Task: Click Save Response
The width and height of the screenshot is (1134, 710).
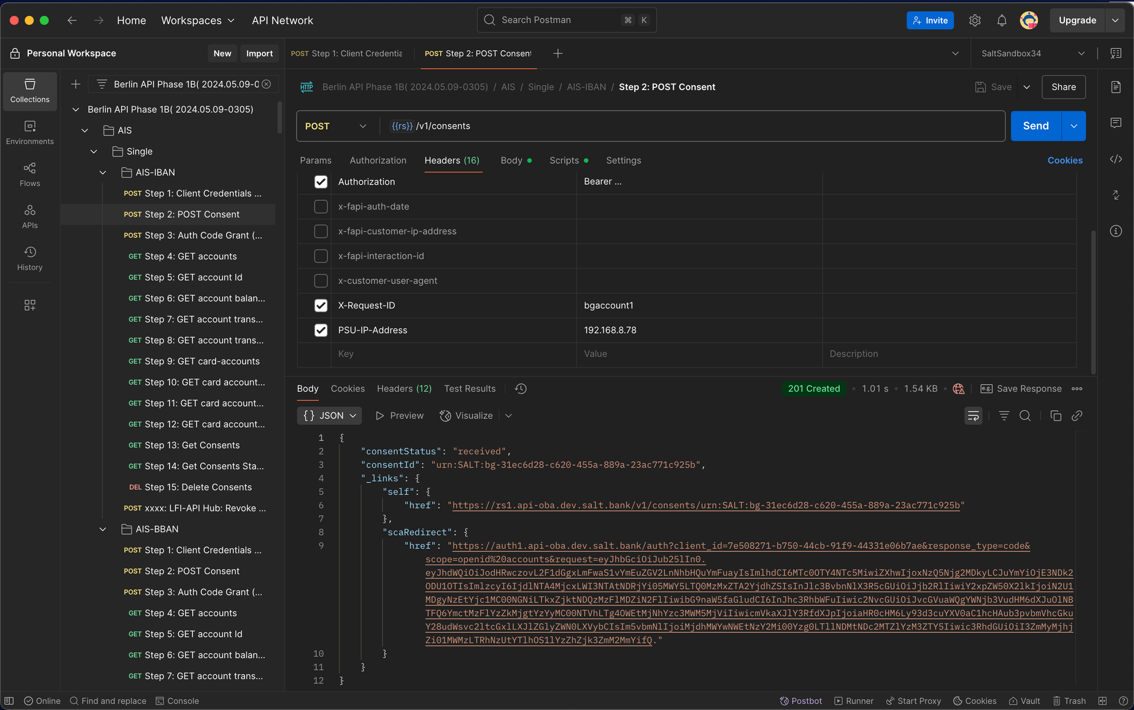Action: coord(1021,388)
